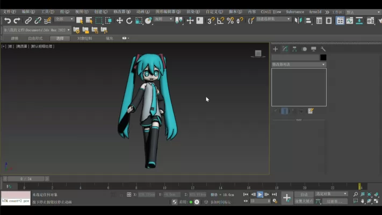Click the Play animation button

click(260, 194)
